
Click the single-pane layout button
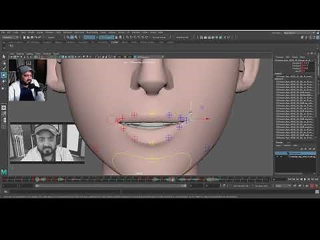click(3, 108)
